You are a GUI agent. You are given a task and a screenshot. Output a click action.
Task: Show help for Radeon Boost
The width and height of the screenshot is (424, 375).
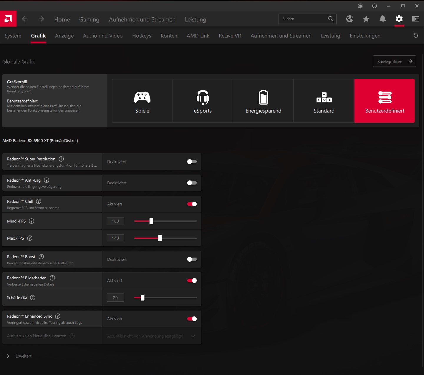pos(41,257)
